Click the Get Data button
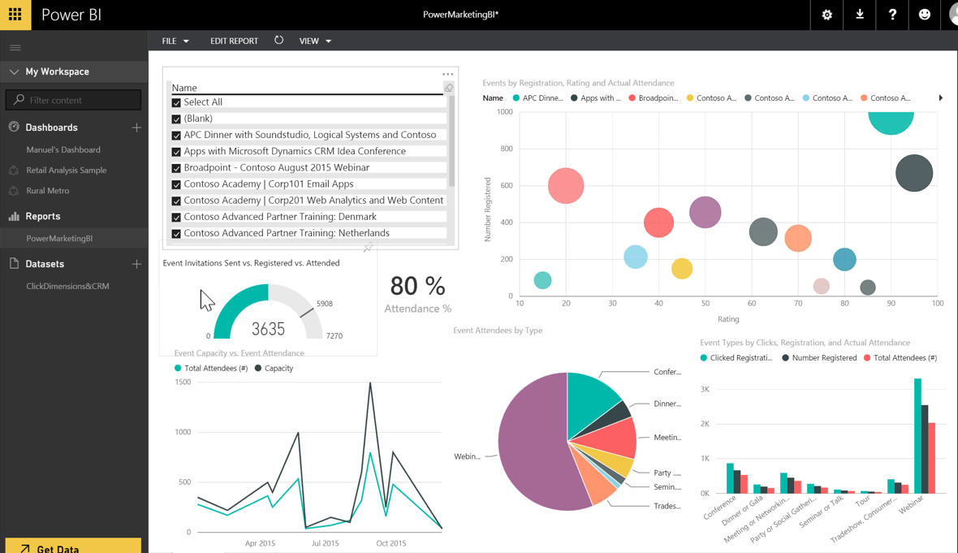The image size is (958, 553). pyautogui.click(x=73, y=547)
